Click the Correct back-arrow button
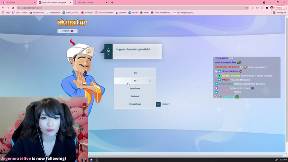 pyautogui.click(x=158, y=104)
